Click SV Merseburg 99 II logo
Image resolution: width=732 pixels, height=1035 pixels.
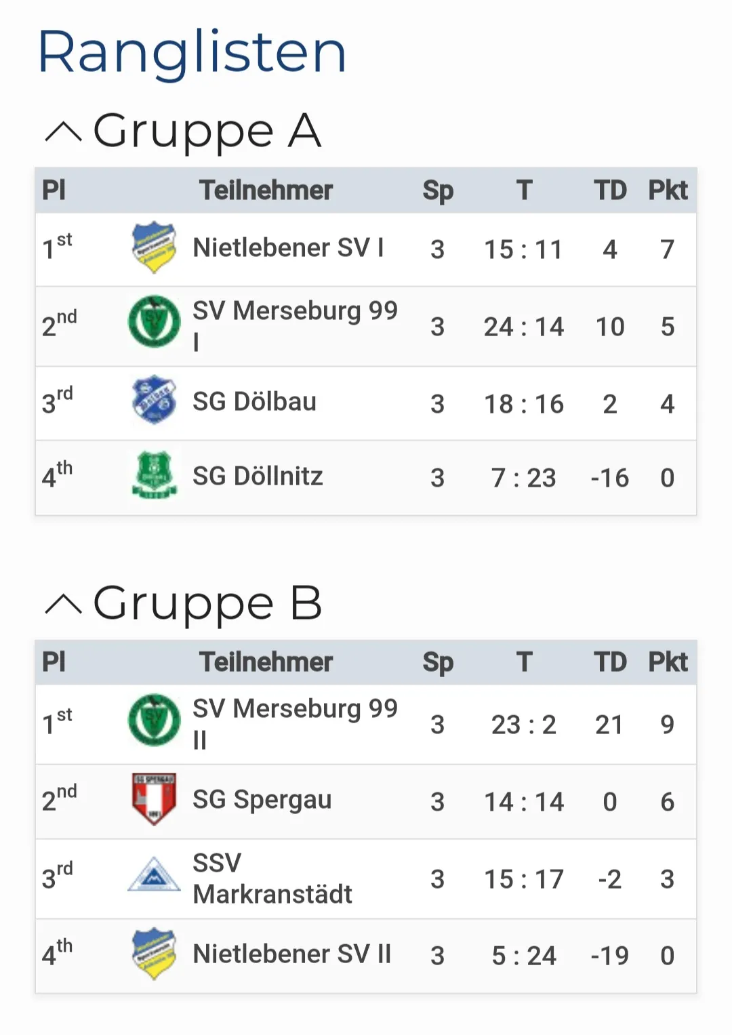(155, 720)
